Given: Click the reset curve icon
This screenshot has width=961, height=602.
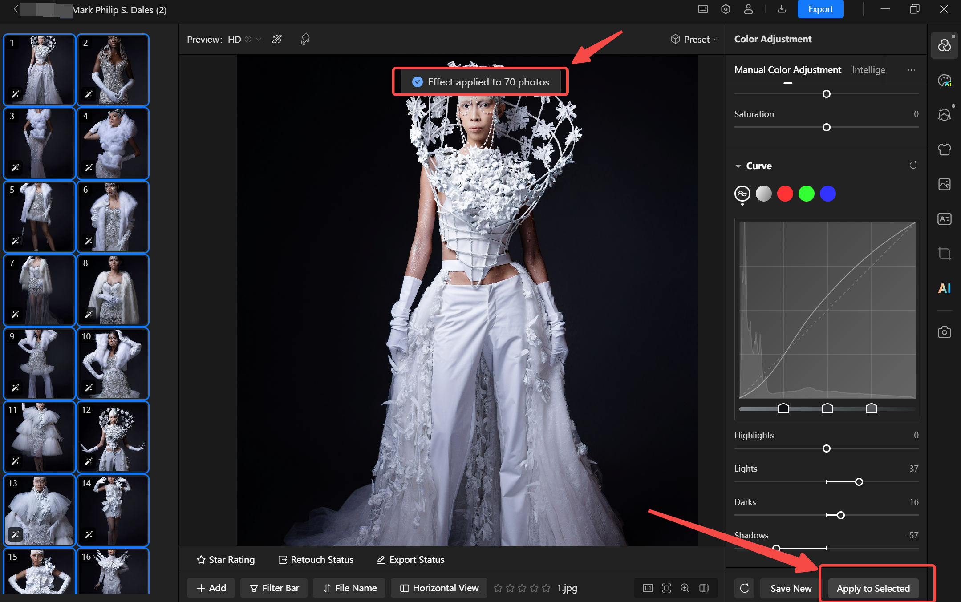Looking at the screenshot, I should (x=913, y=166).
